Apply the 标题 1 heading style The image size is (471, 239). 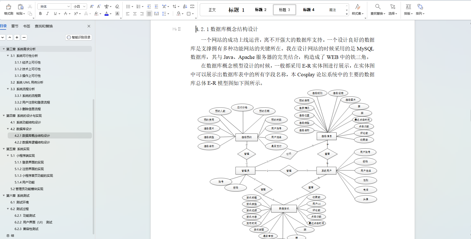[x=236, y=10]
